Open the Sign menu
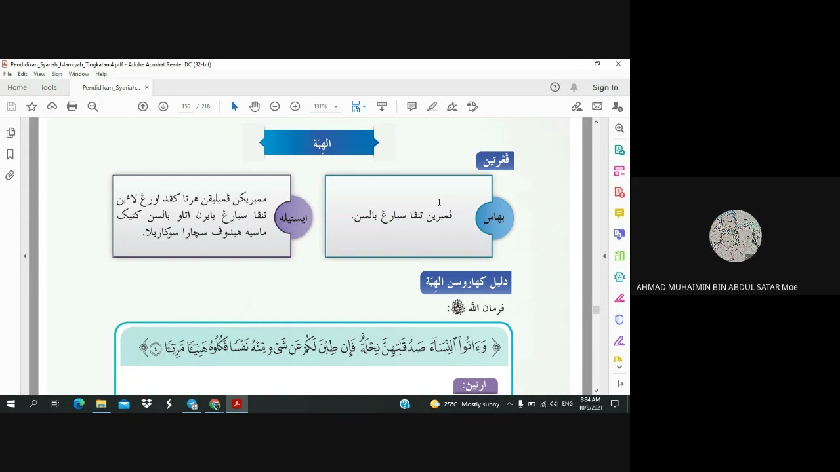The height and width of the screenshot is (472, 840). [x=57, y=74]
